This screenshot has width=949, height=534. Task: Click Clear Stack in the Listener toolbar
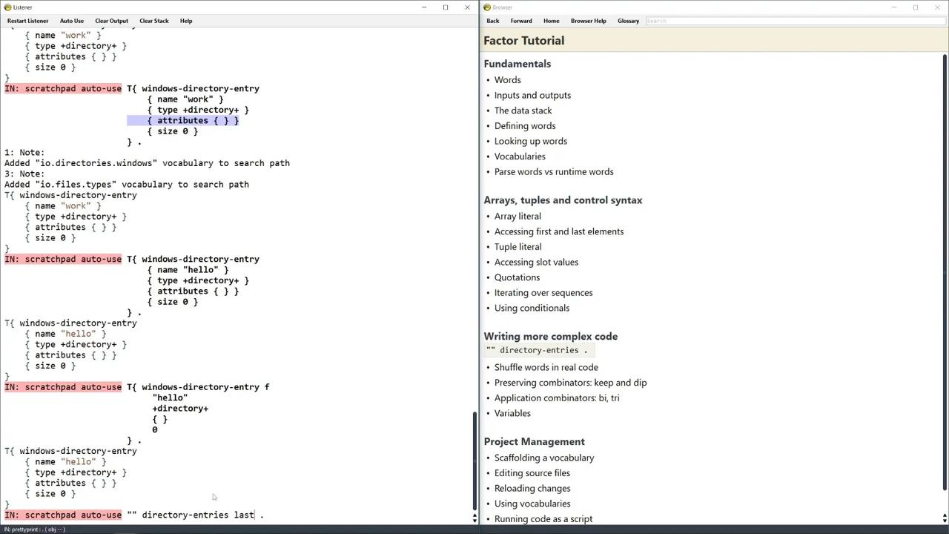coord(153,20)
